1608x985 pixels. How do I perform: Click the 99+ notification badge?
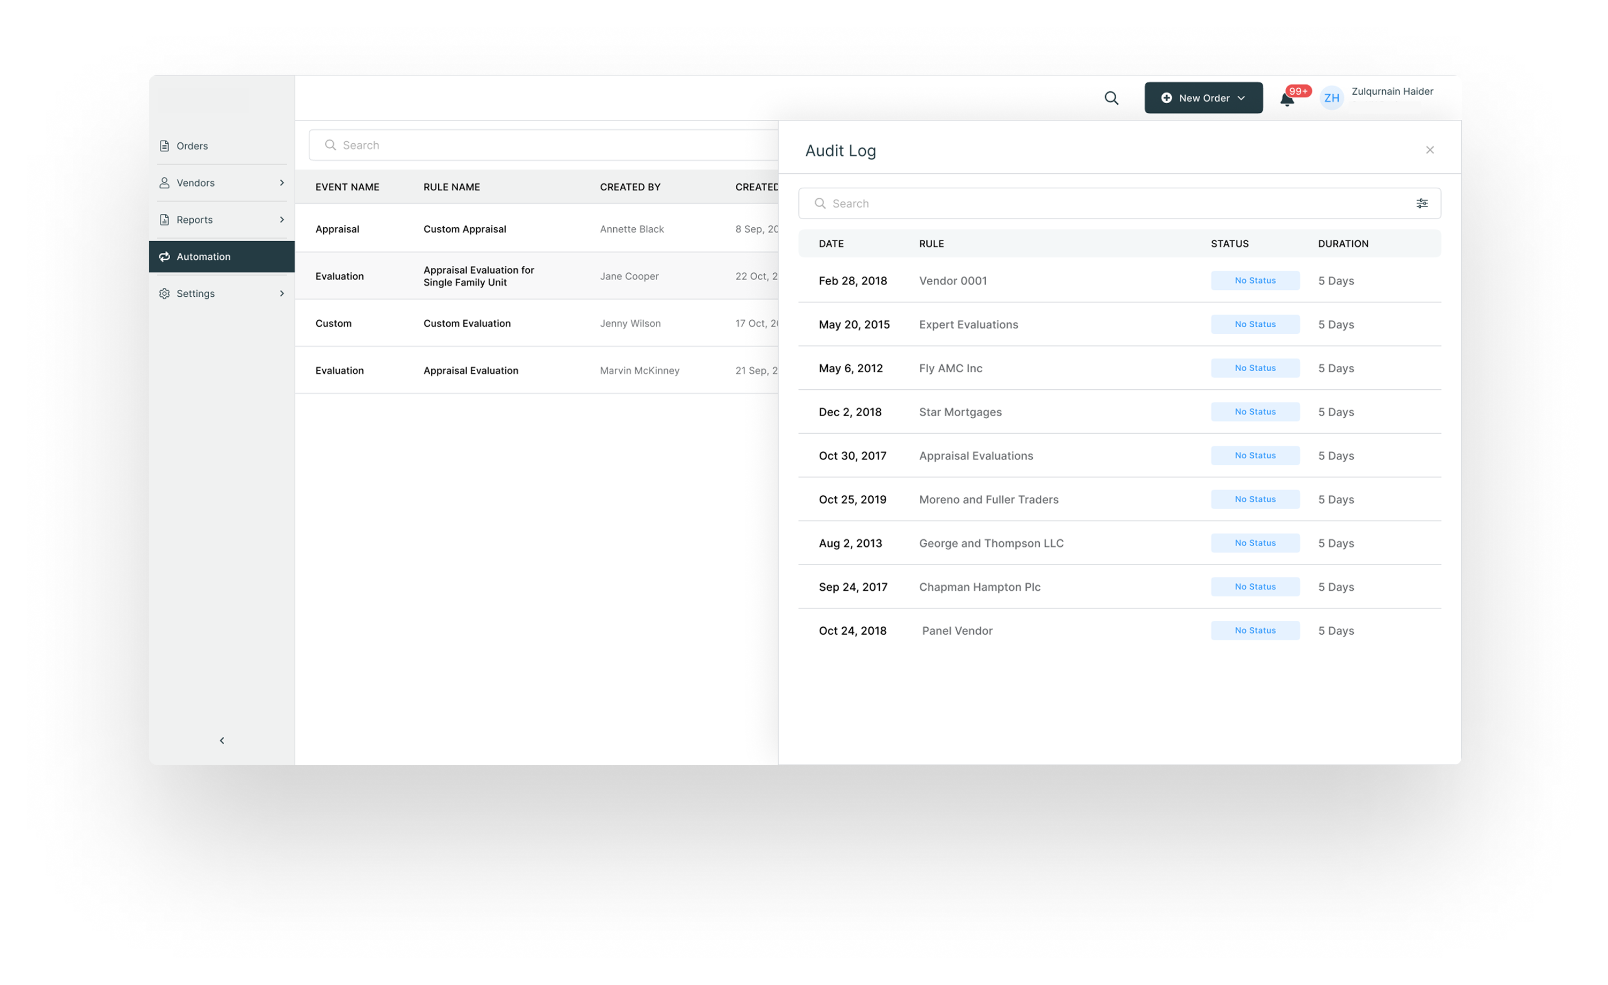[x=1298, y=91]
